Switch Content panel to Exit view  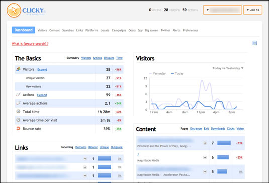[x=206, y=129]
